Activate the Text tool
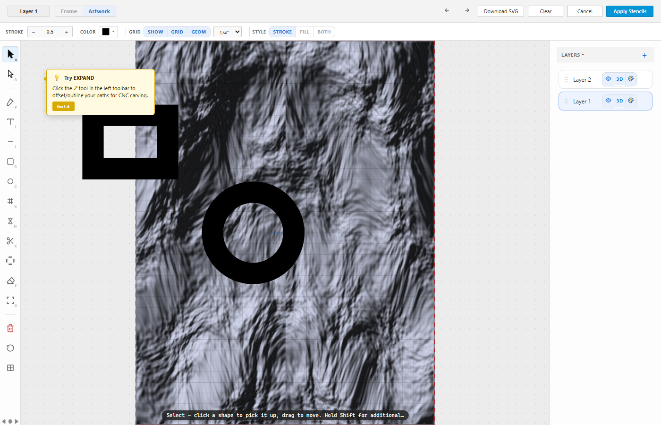Image resolution: width=661 pixels, height=425 pixels. [x=10, y=122]
